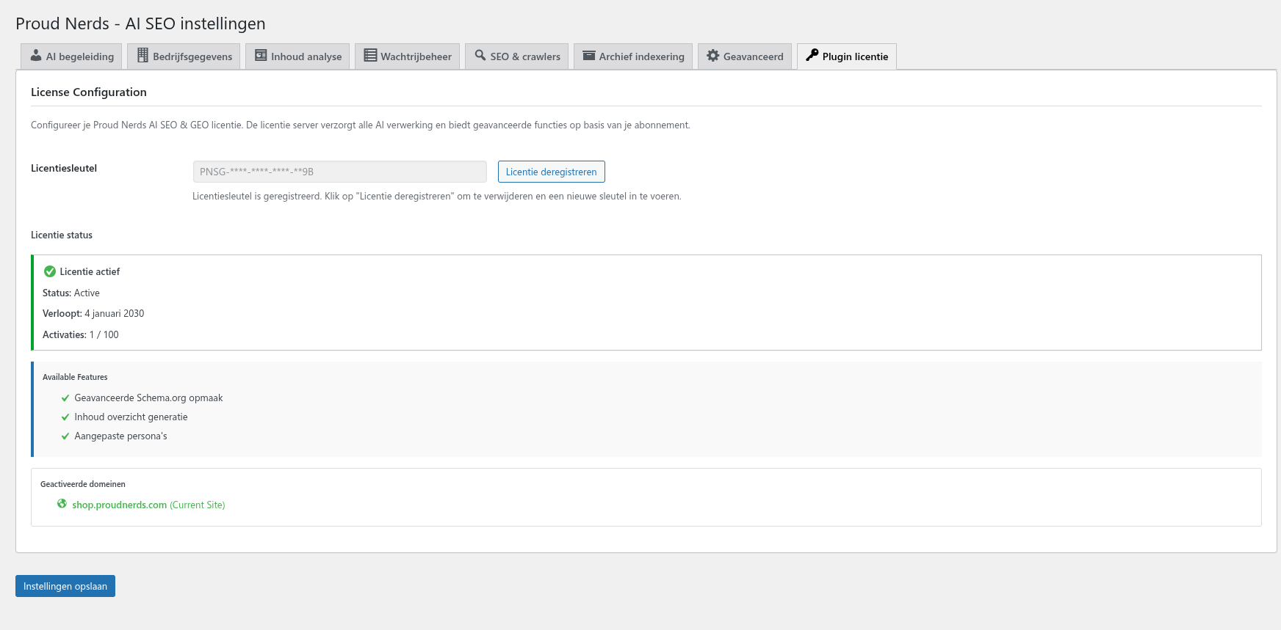The width and height of the screenshot is (1281, 630).
Task: Click the person icon on AI begeleiding tab
Action: [x=36, y=56]
